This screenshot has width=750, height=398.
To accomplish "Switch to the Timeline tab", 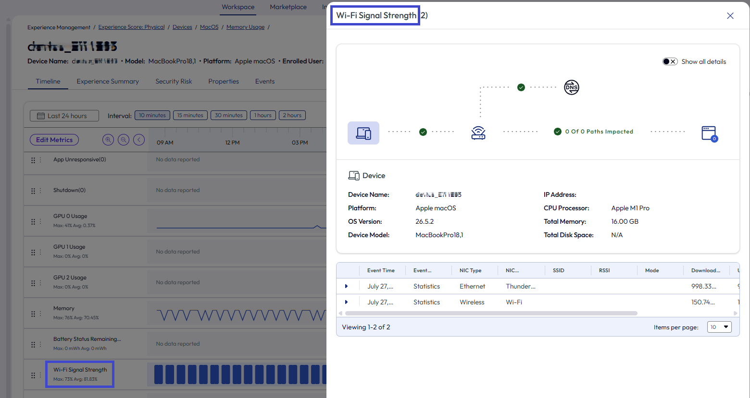I will coord(48,81).
